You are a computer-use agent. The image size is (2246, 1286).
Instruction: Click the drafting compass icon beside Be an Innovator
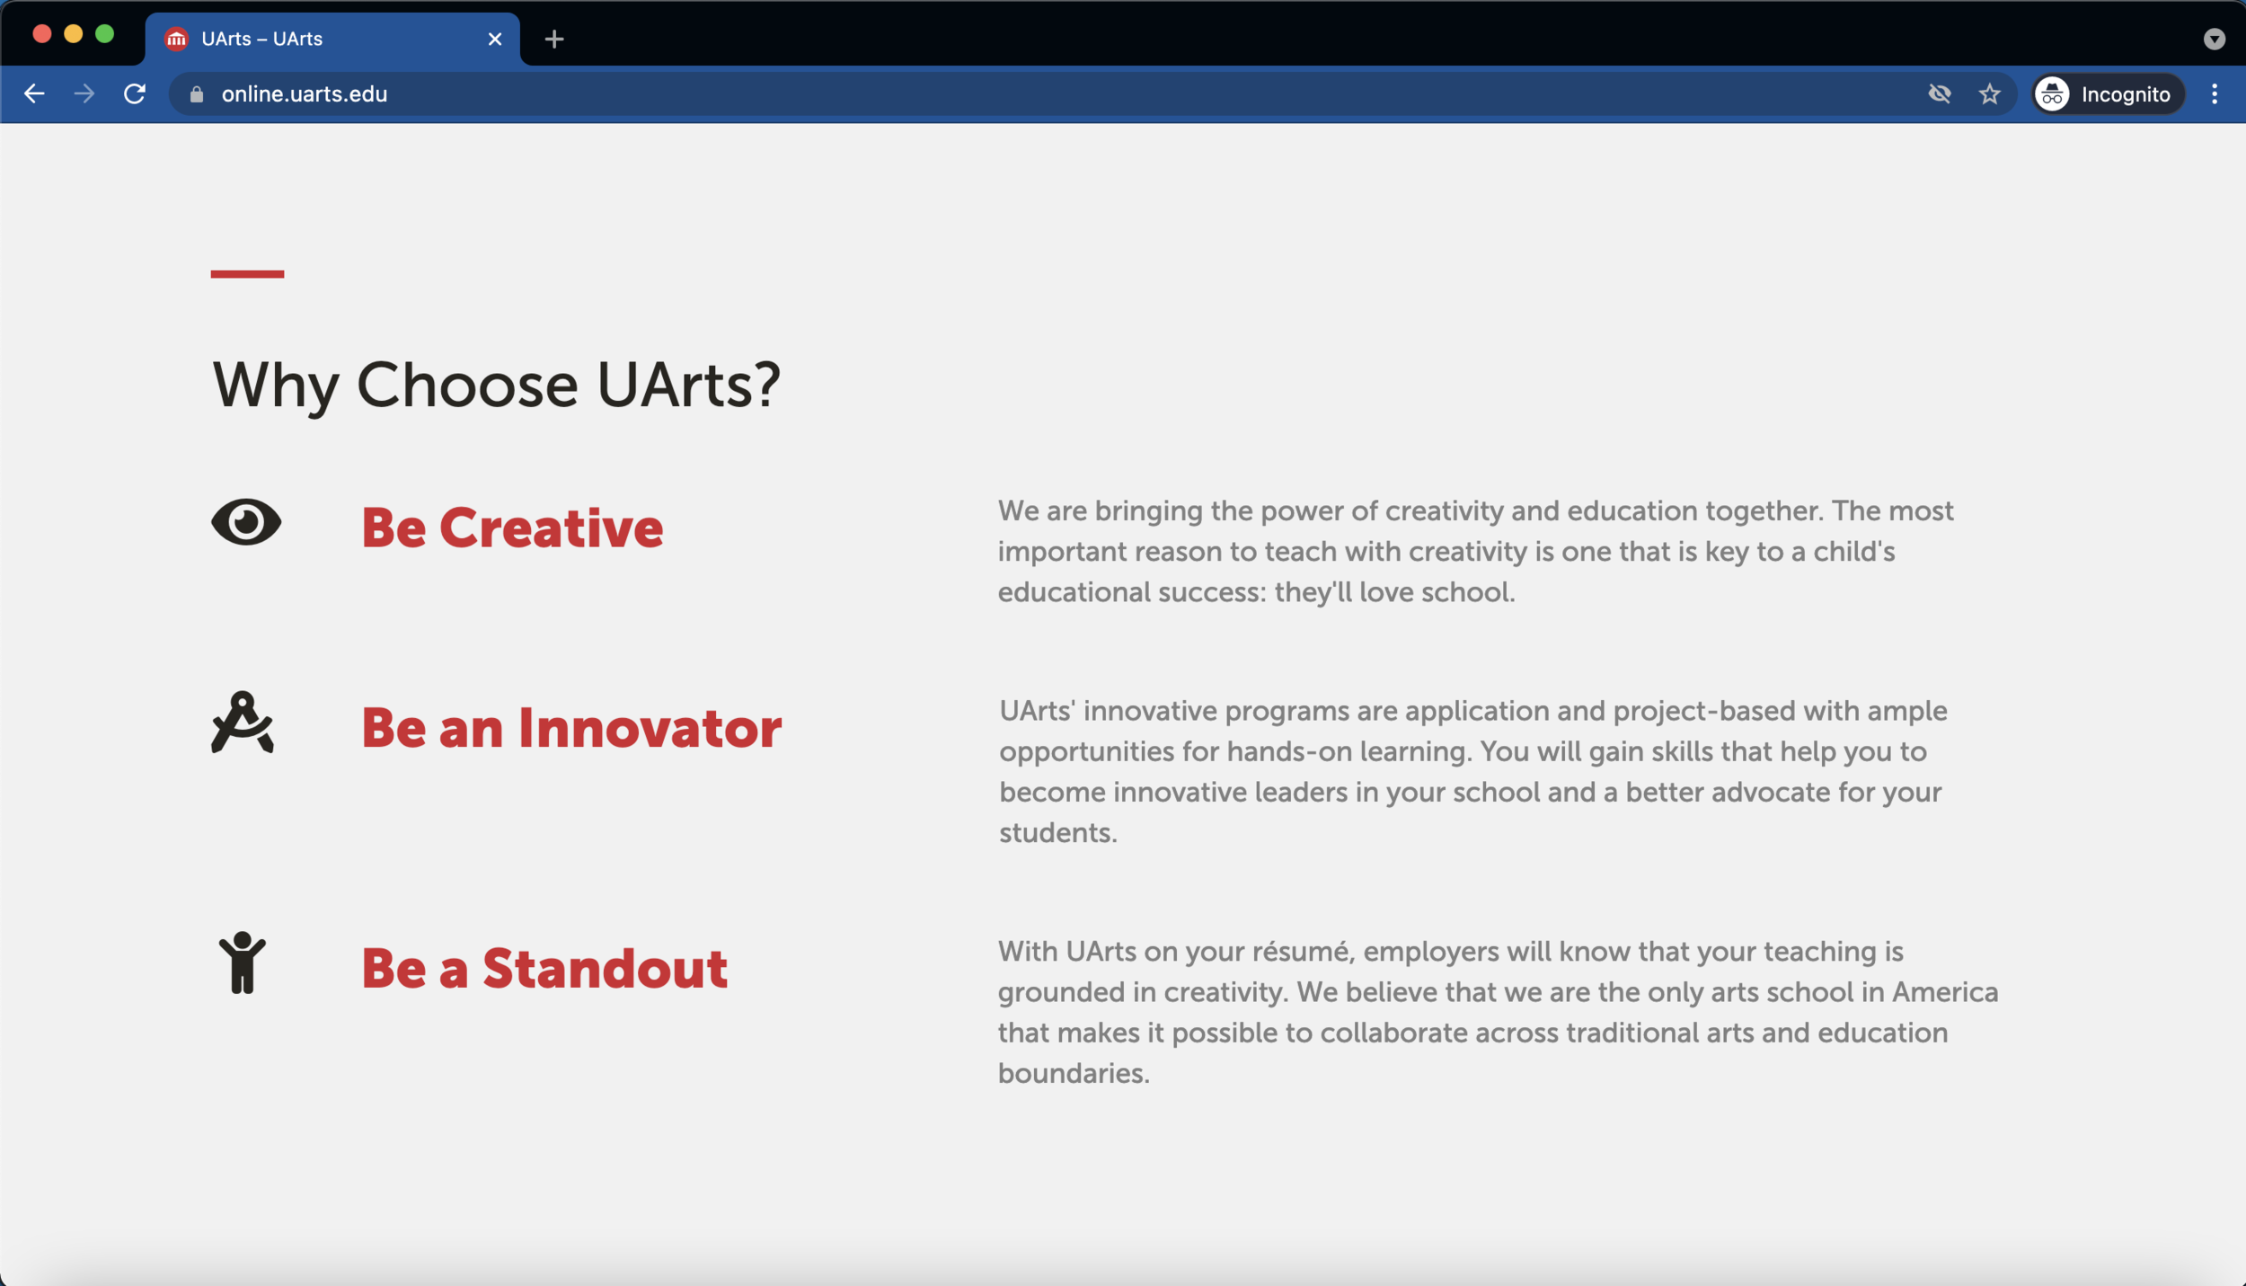(x=243, y=723)
